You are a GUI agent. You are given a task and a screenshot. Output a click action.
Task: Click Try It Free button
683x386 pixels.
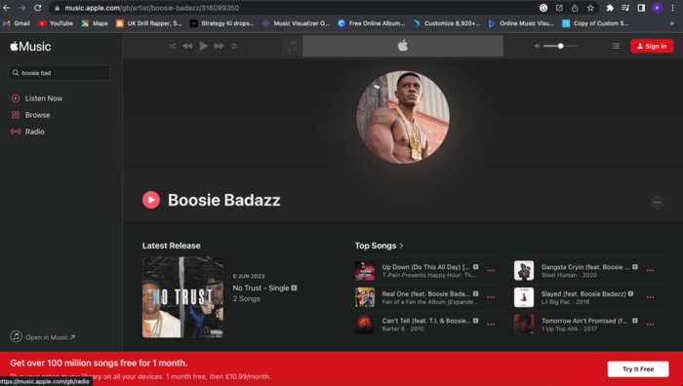[x=638, y=369]
